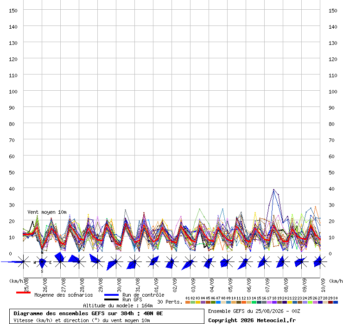This screenshot has height=324, width=343.
Task: Click the wind rose above 25/08
Action: click(x=23, y=262)
